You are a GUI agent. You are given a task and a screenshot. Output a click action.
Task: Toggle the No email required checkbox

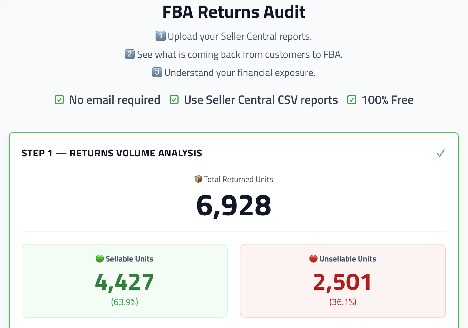59,100
